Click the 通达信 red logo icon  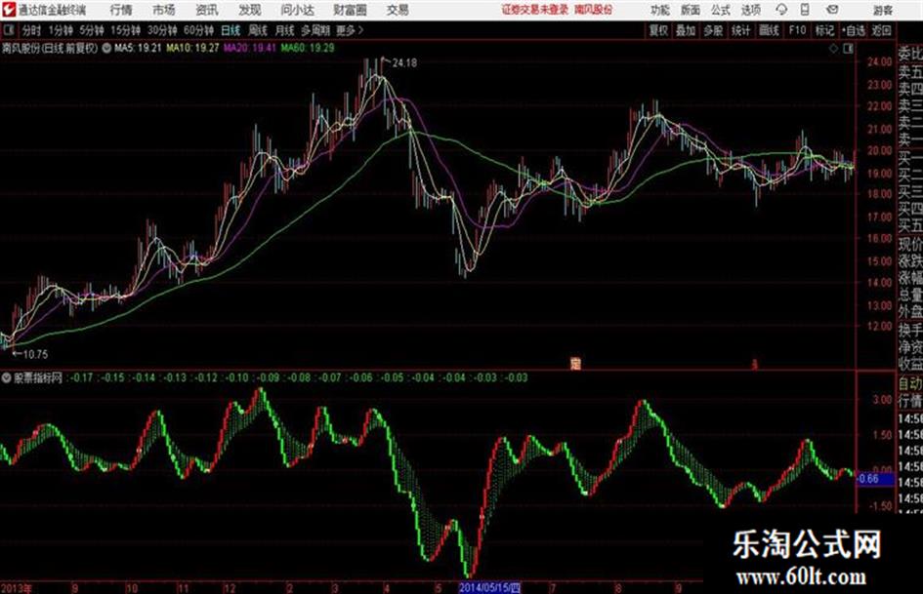point(8,10)
